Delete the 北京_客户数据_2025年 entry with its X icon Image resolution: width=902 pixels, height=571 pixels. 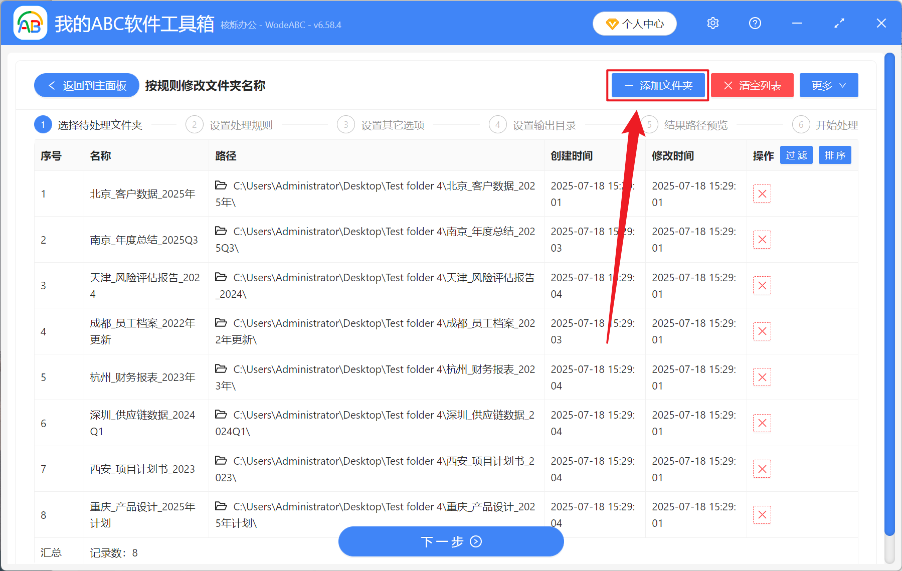[x=762, y=194]
